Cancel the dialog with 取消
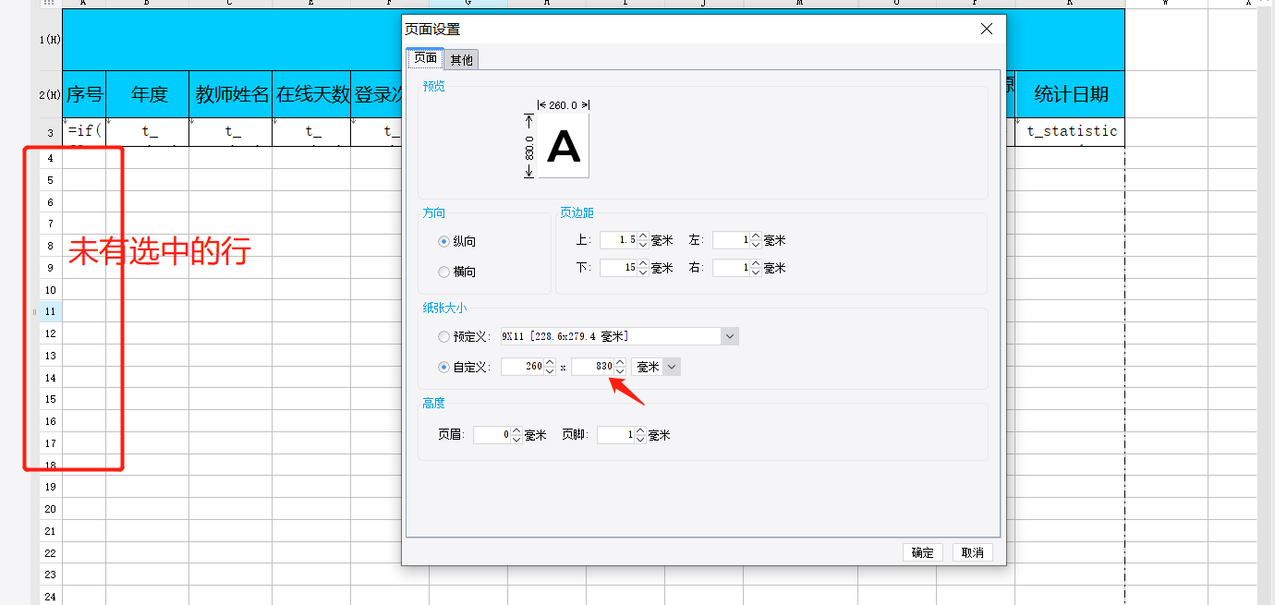The image size is (1275, 605). (x=972, y=552)
